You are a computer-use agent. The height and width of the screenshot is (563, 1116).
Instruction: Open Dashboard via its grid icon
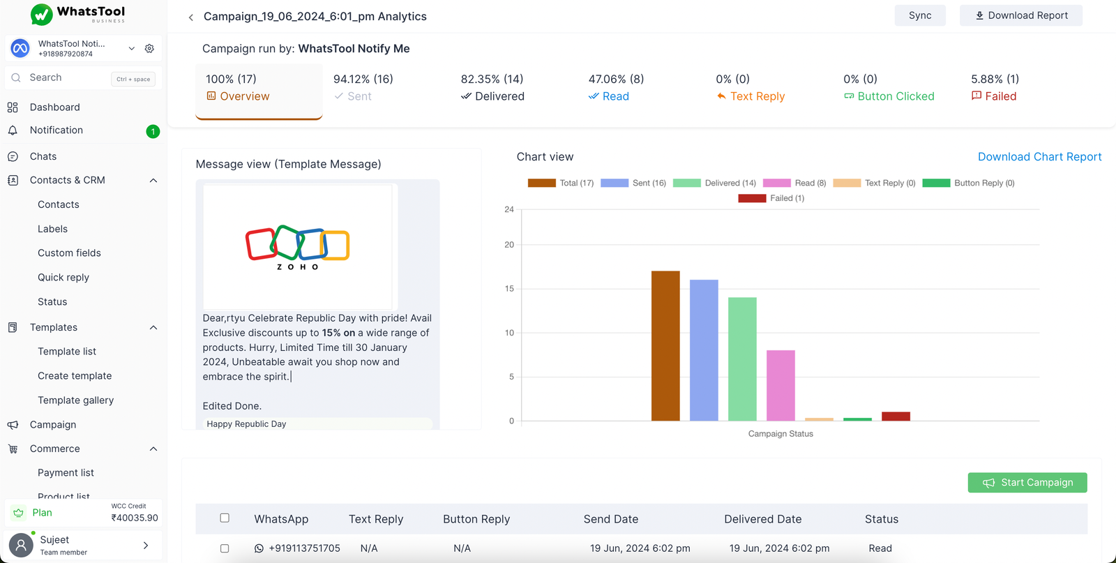point(13,107)
